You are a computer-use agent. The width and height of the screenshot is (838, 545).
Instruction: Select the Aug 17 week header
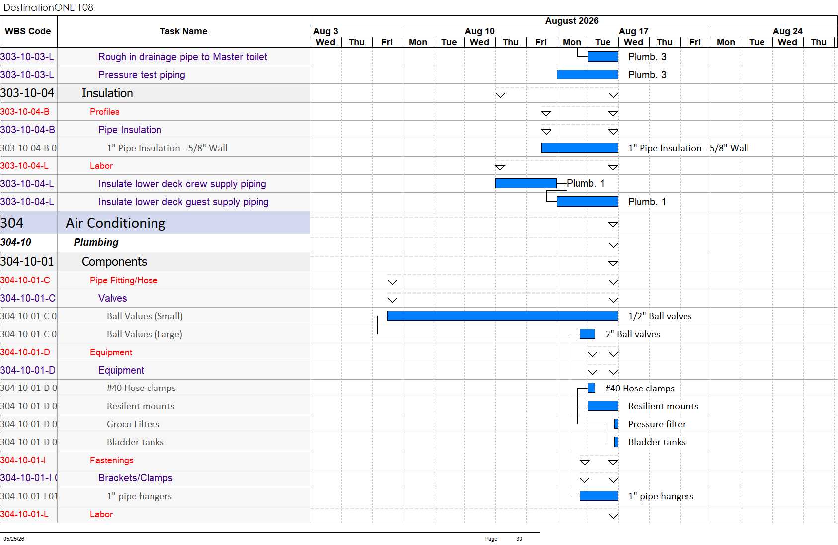634,31
